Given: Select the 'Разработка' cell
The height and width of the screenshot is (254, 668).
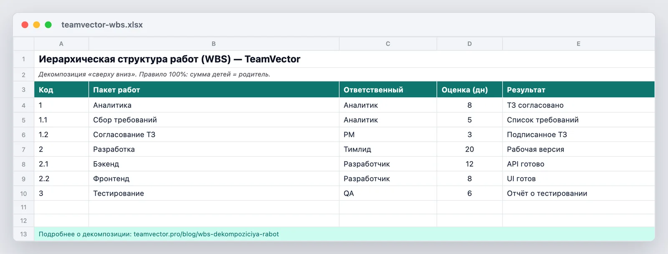Looking at the screenshot, I should tap(214, 149).
